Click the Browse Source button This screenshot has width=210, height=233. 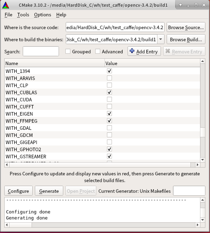point(186,27)
